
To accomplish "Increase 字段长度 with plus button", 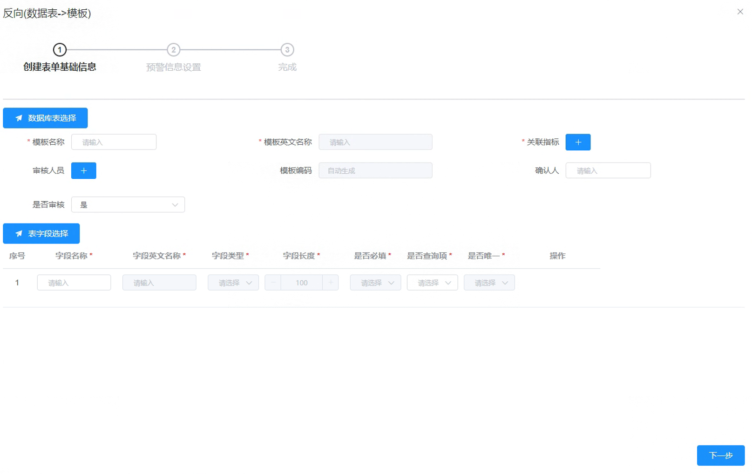I will (x=330, y=283).
